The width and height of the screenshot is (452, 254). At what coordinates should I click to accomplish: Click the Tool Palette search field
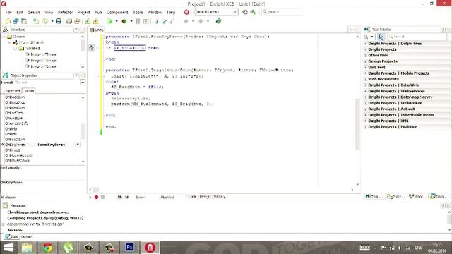(417, 37)
